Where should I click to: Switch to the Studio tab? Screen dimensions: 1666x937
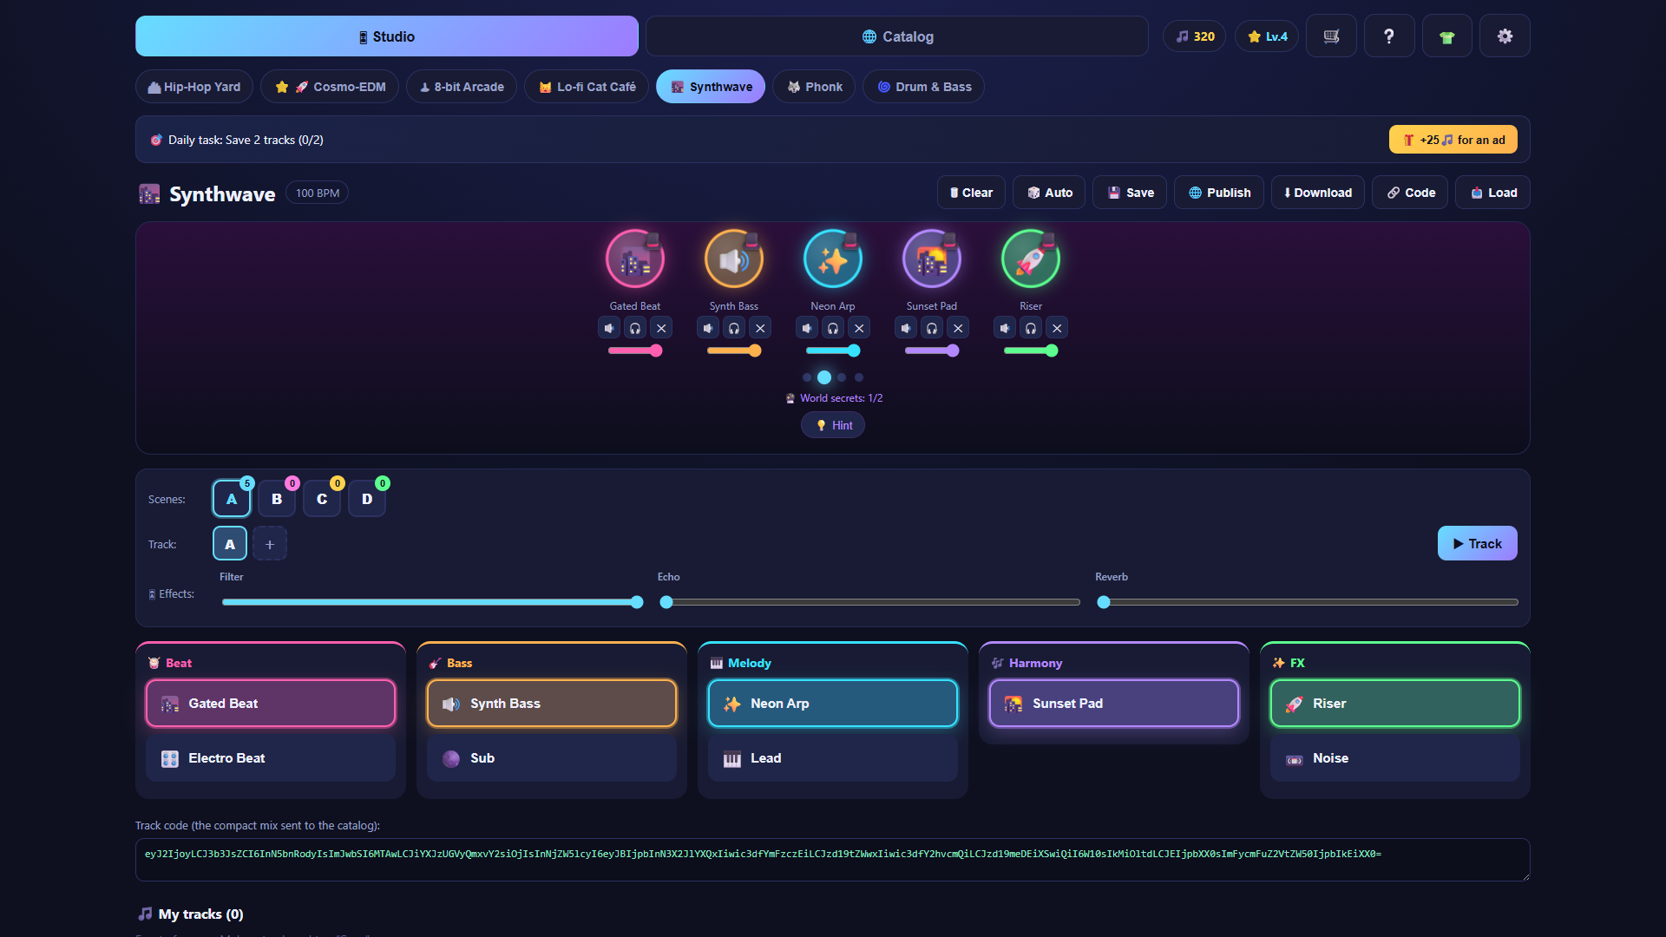click(387, 36)
